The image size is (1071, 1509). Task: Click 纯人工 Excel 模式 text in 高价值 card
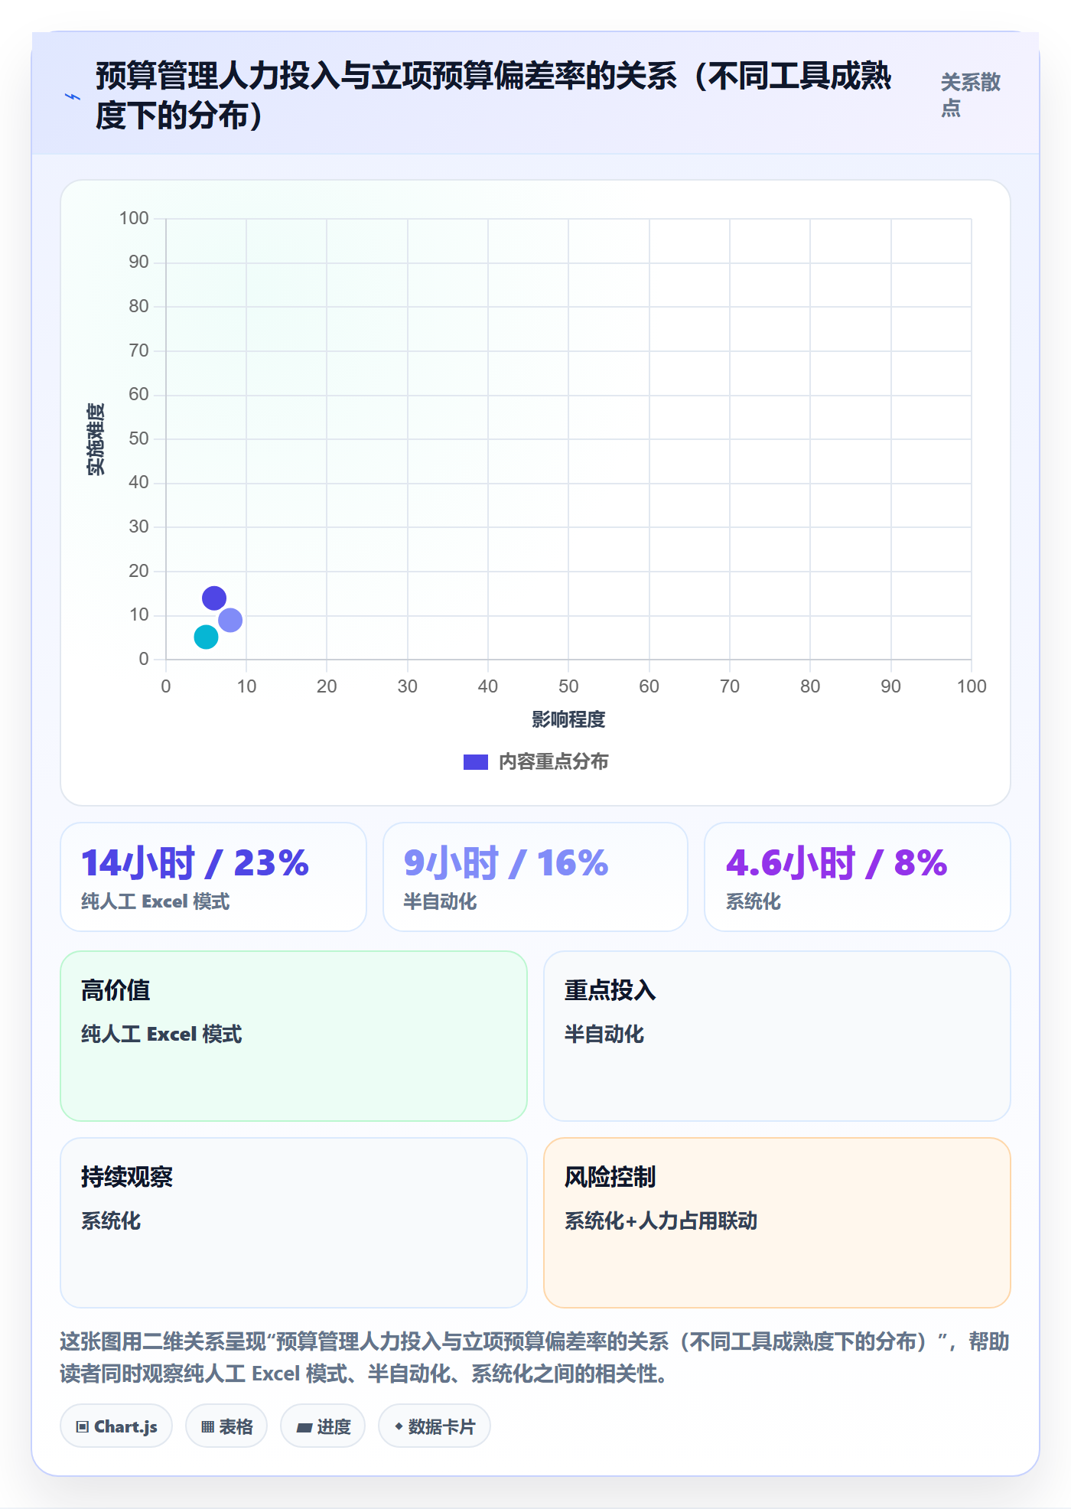(x=161, y=1034)
